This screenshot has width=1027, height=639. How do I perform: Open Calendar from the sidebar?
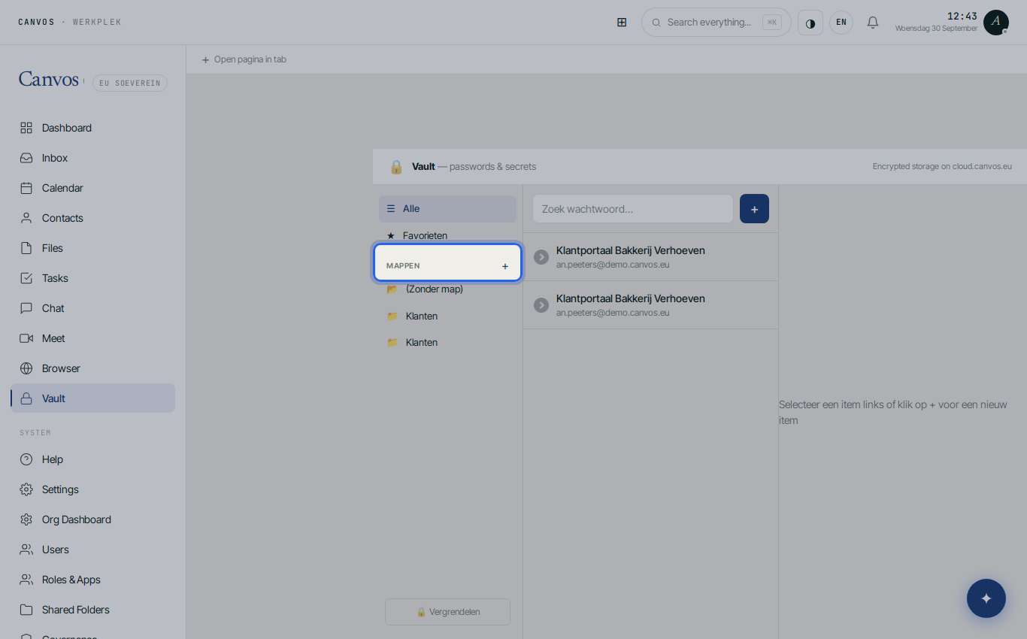coord(92,188)
